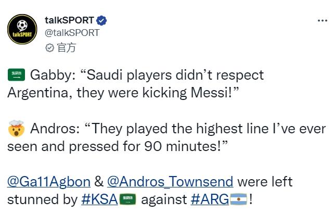334x213 pixels.
Task: Click the Andros quote text
Action: 166,137
